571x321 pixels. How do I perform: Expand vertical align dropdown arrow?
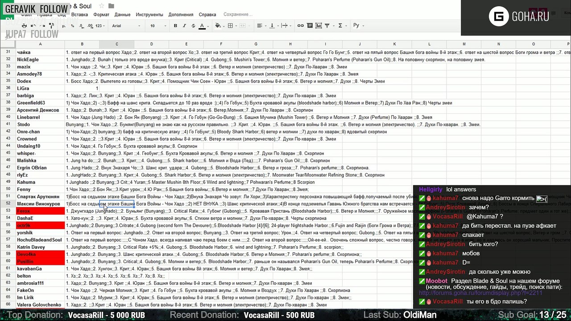(278, 26)
